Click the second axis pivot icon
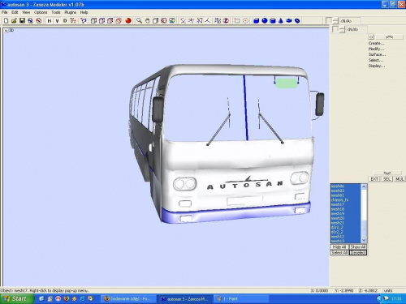406x304 pixels. [x=191, y=20]
